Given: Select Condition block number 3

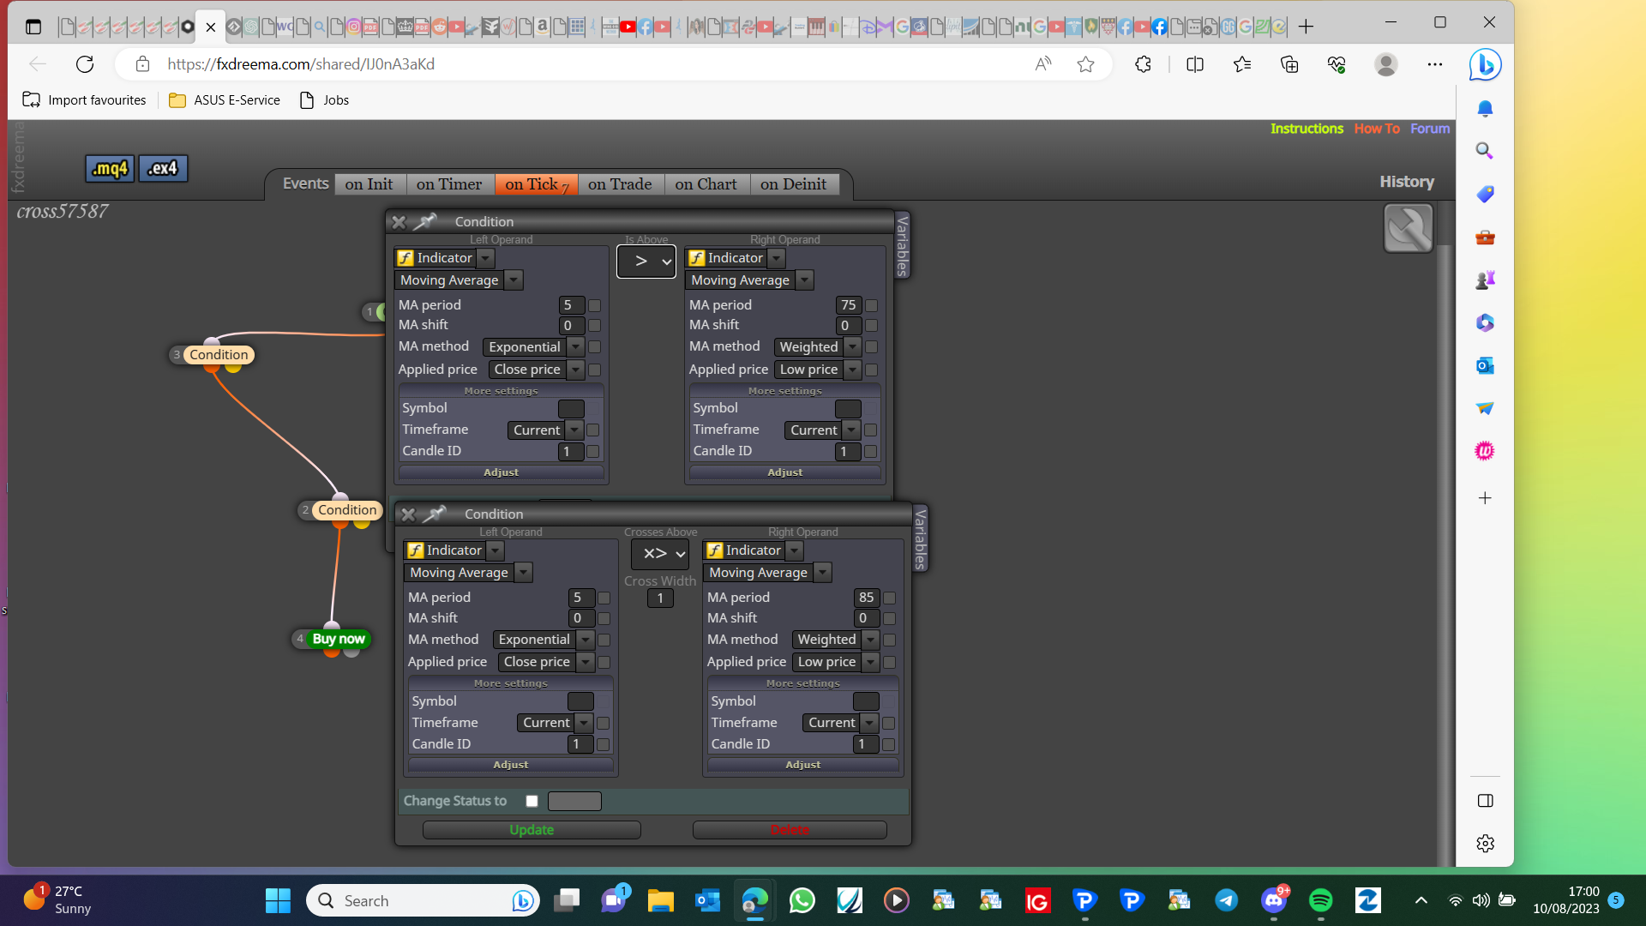Looking at the screenshot, I should click(x=218, y=355).
